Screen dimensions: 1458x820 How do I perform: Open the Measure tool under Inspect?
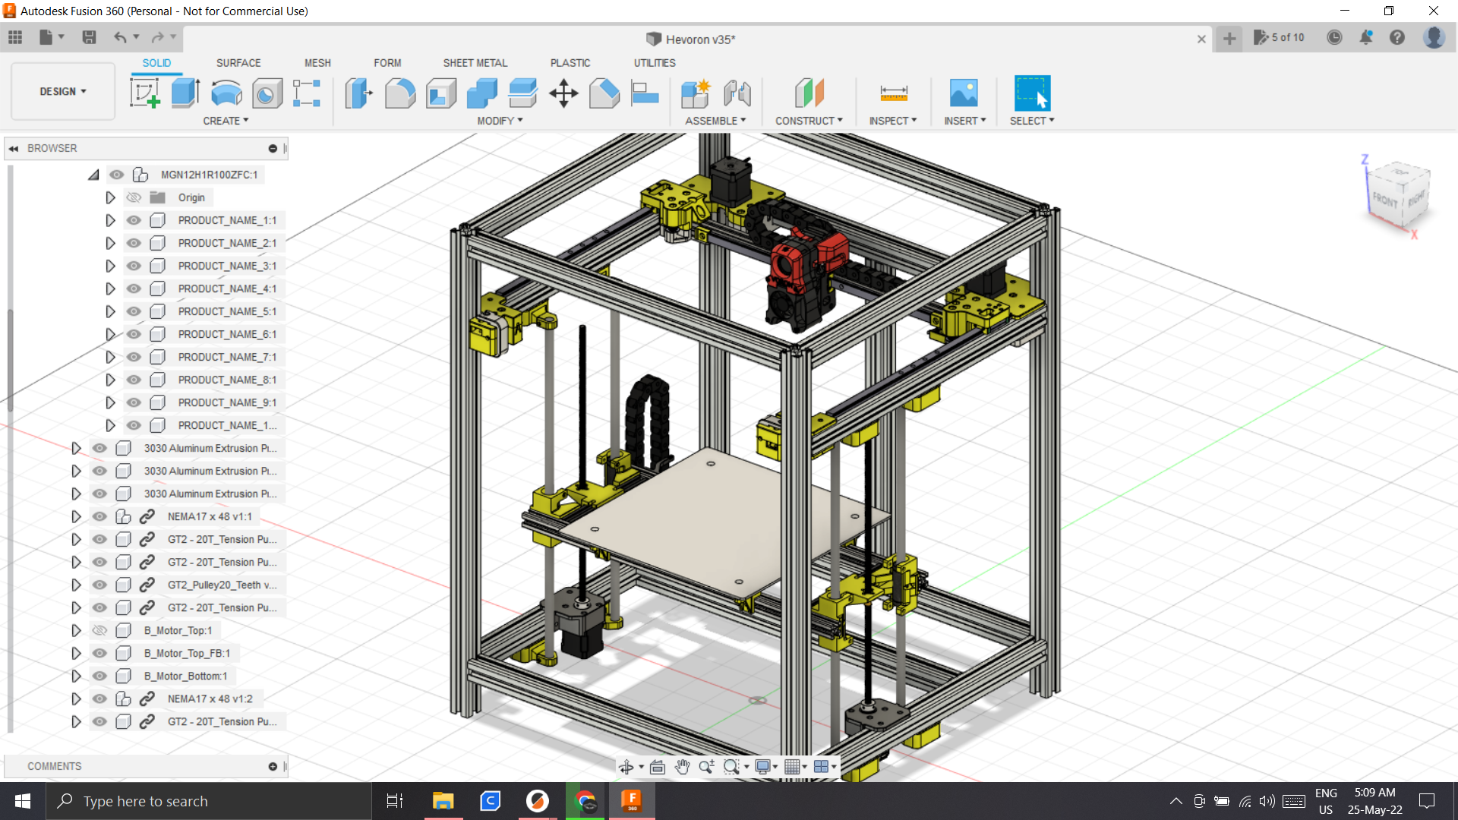click(x=894, y=93)
